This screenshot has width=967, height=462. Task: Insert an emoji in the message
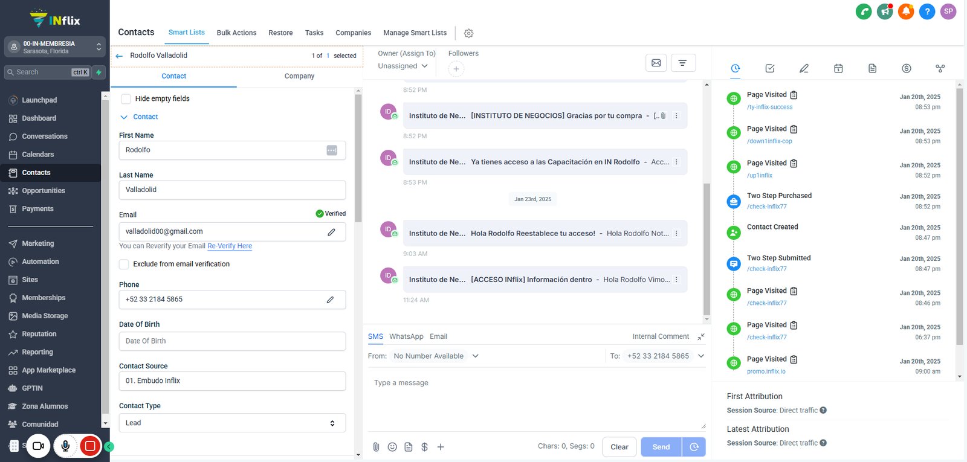pos(392,447)
